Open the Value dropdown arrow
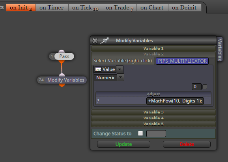The width and height of the screenshot is (228, 162). coord(120,69)
